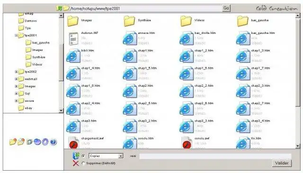
Task: Click the Cold Creation logo link
Action: click(276, 8)
